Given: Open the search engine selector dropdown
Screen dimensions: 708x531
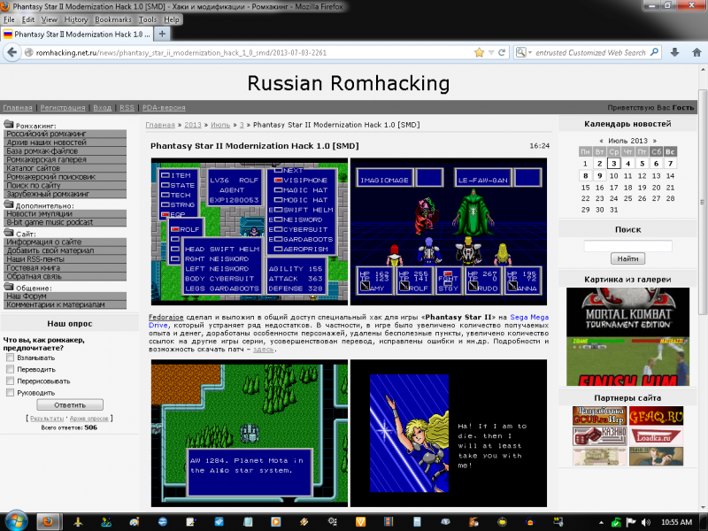Looking at the screenshot, I should (x=523, y=52).
